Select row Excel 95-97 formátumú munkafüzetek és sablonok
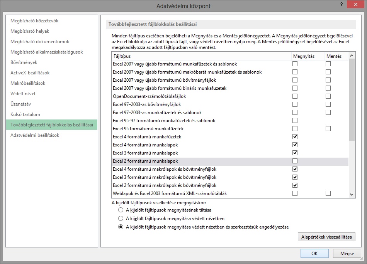367x264 pixels. [230, 121]
